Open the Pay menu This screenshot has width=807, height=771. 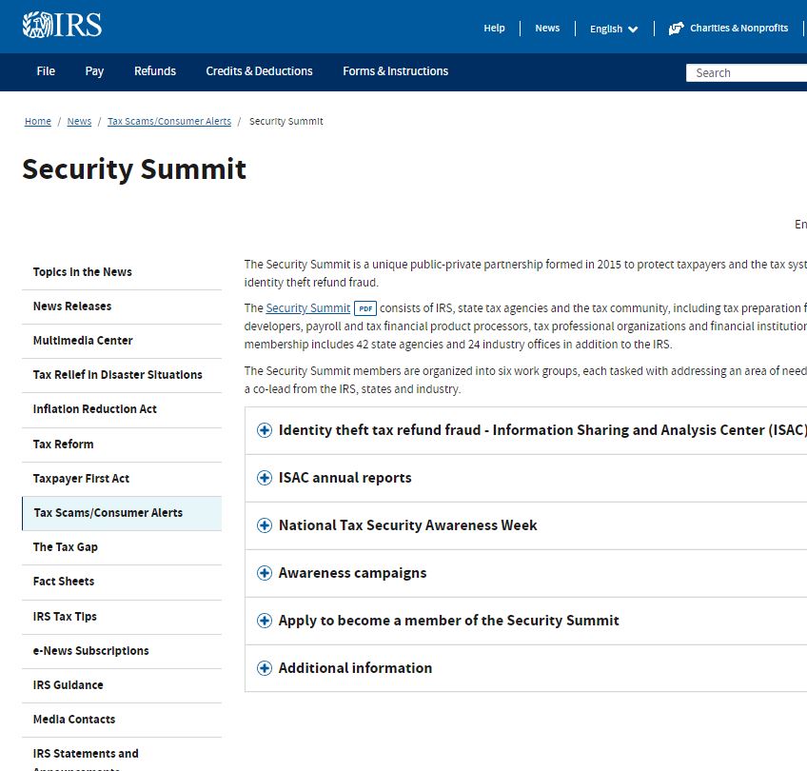coord(94,71)
